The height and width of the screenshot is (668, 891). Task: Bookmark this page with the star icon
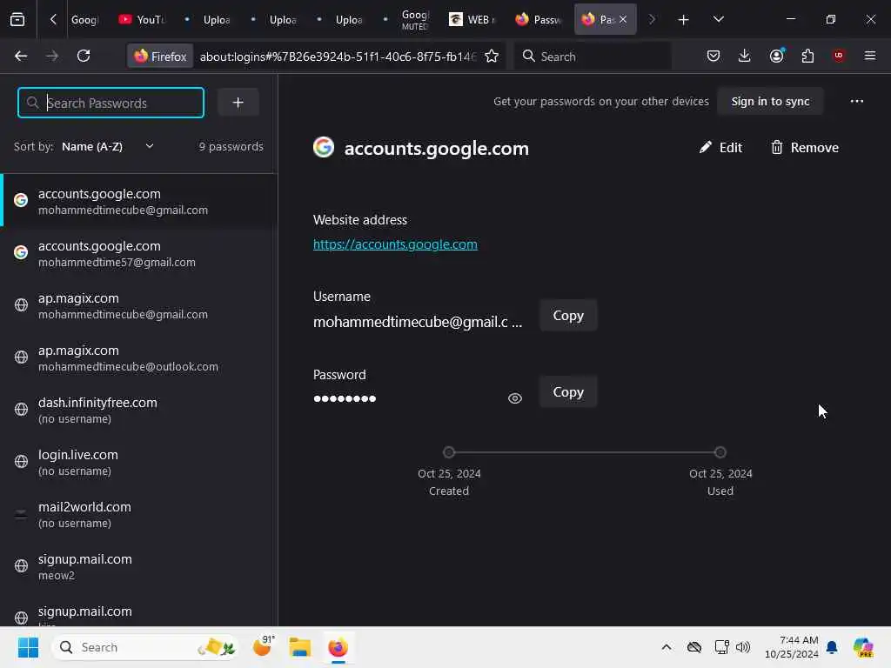(x=492, y=56)
